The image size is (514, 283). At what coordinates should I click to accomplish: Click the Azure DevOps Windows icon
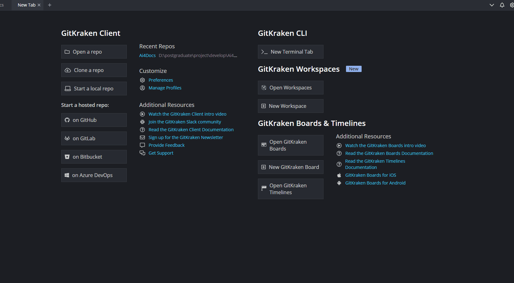click(x=67, y=175)
